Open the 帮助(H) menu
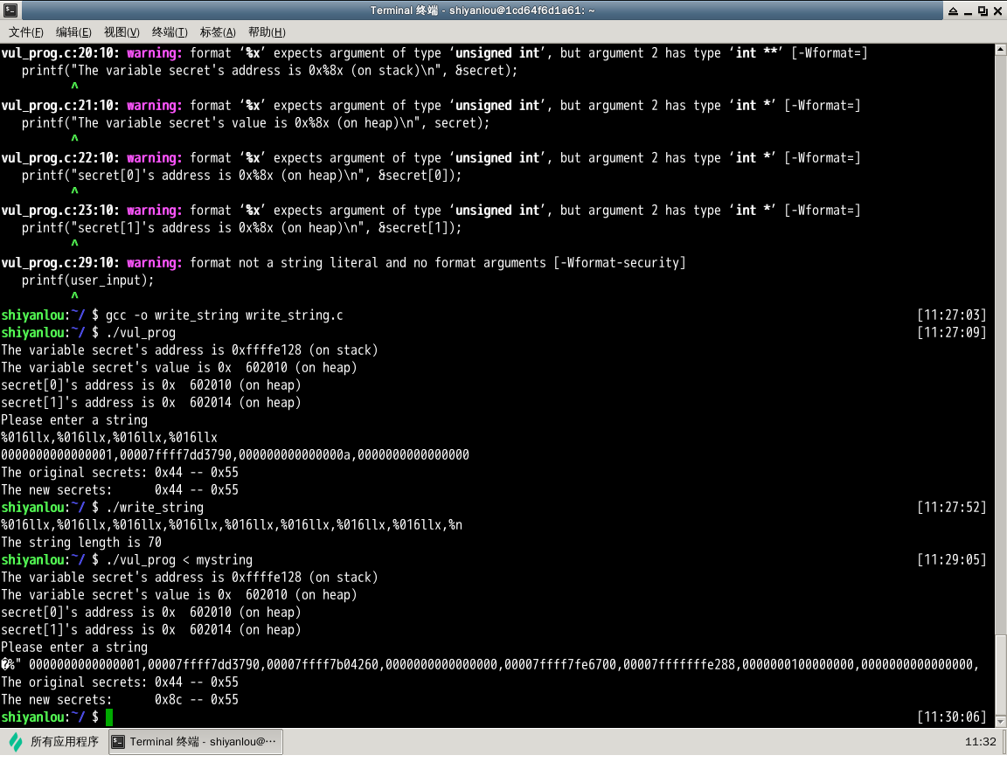The image size is (1007, 783). [x=267, y=32]
